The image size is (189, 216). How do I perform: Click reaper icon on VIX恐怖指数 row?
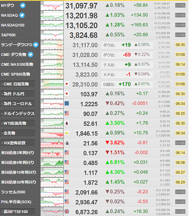point(67,143)
